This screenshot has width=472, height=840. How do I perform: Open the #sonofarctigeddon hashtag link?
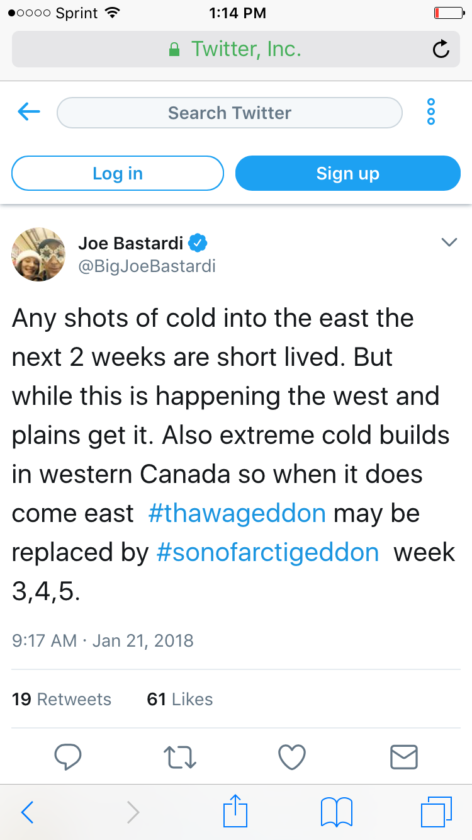click(x=267, y=553)
